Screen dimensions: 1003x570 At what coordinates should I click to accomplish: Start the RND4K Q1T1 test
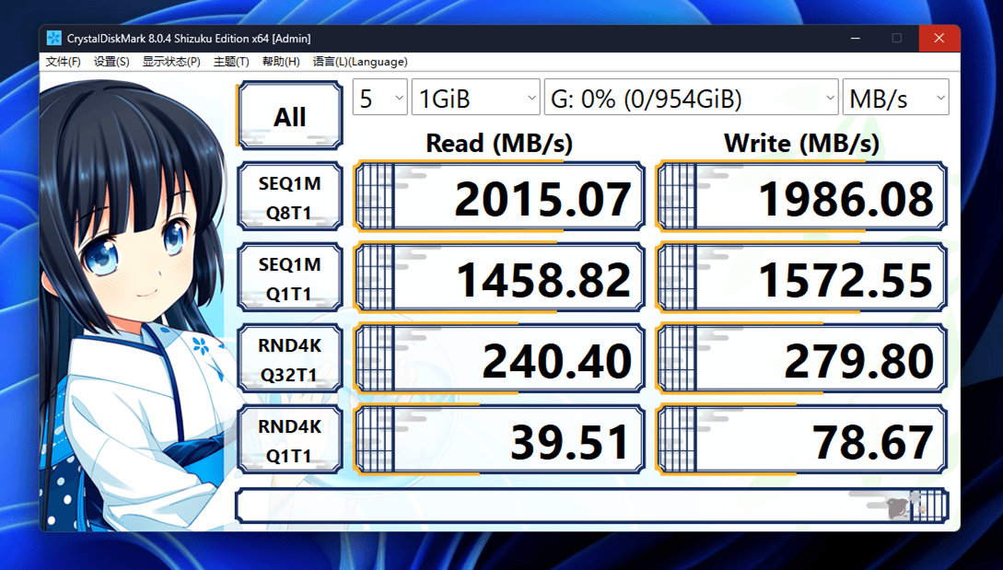(290, 439)
